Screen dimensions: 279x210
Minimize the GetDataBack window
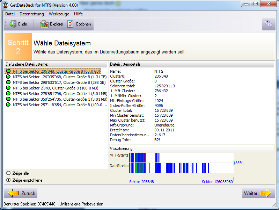[246, 3]
